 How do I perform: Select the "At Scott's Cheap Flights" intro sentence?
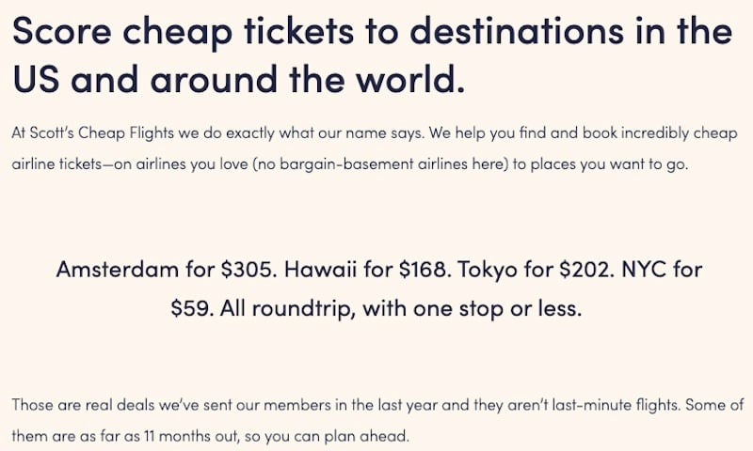click(x=217, y=132)
